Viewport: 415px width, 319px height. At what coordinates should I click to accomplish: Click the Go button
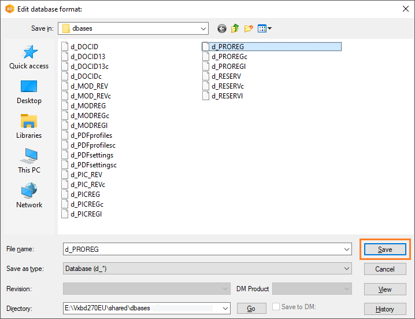251,309
